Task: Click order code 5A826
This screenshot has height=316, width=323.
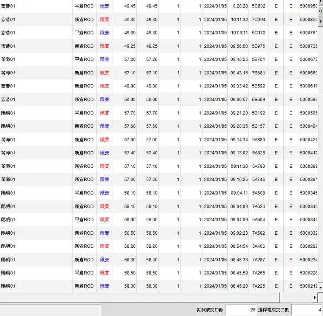Action: pyautogui.click(x=258, y=153)
